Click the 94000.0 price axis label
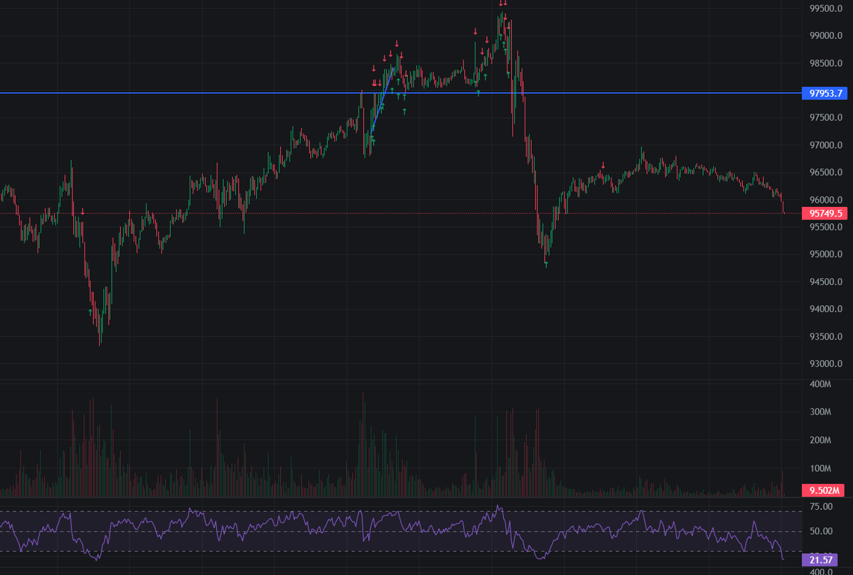This screenshot has width=853, height=575. click(826, 309)
